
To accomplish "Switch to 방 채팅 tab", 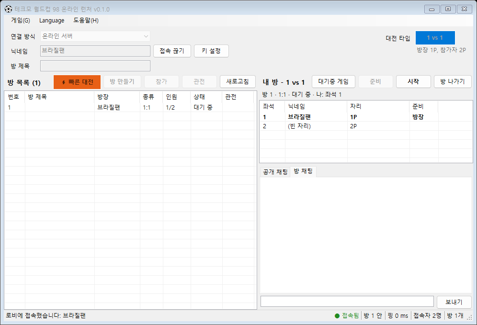I will click(303, 171).
